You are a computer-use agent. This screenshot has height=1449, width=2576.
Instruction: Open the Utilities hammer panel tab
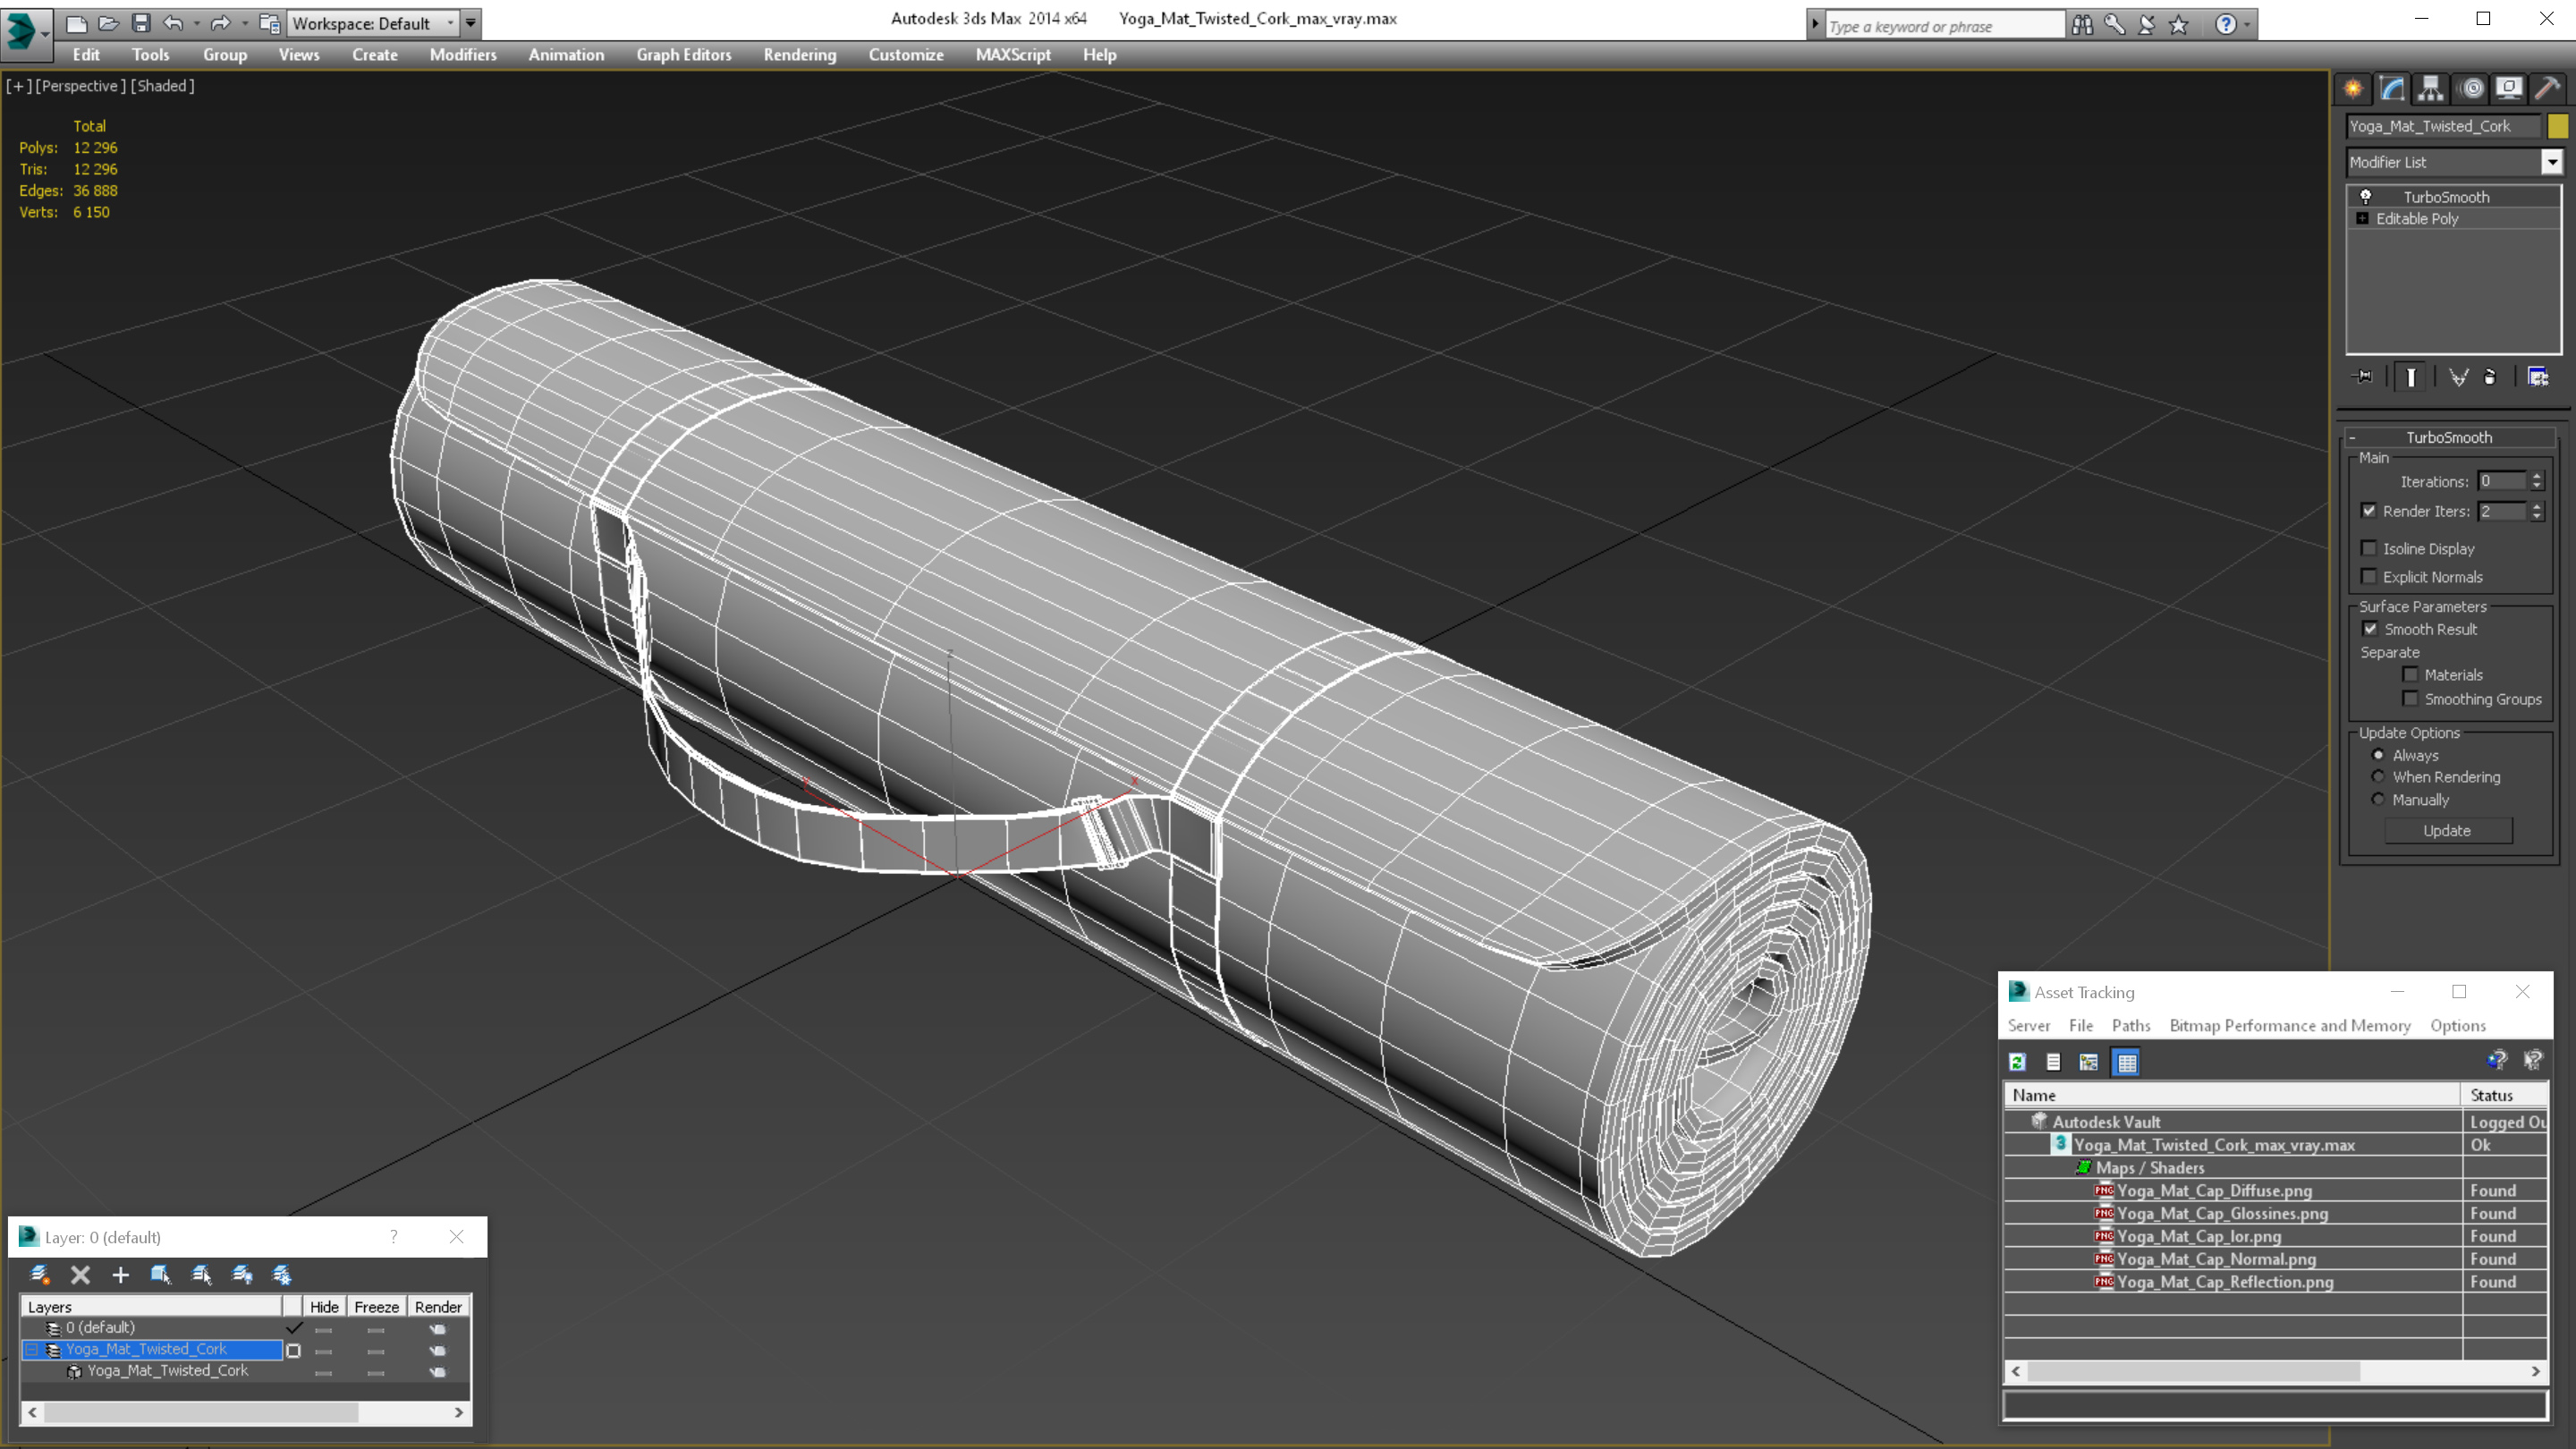(x=2547, y=89)
